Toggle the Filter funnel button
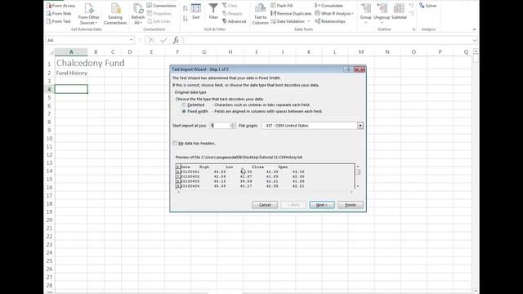This screenshot has height=294, width=523. pos(213,12)
